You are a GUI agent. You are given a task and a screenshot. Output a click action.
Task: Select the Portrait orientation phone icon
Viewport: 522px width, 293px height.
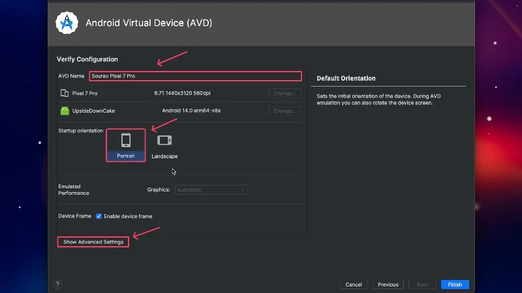click(x=126, y=140)
